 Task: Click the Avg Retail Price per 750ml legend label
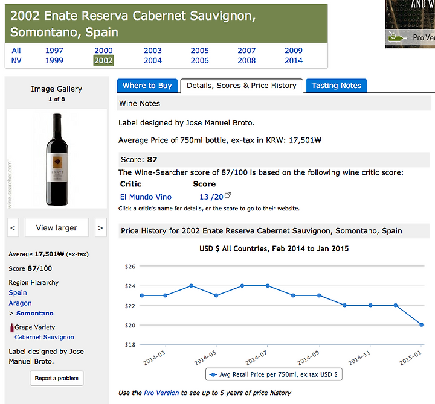click(x=279, y=374)
